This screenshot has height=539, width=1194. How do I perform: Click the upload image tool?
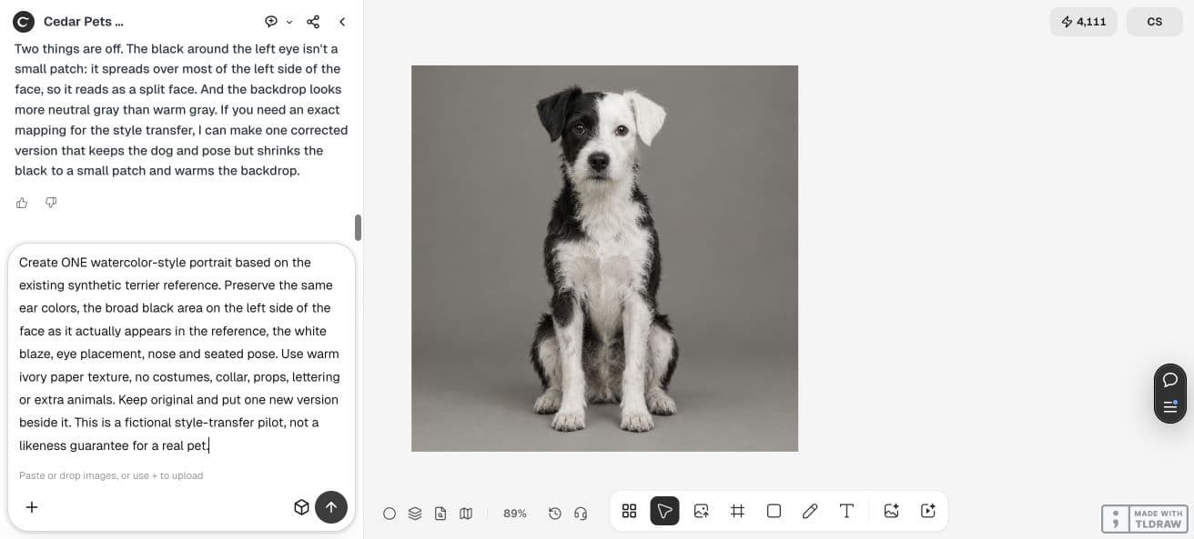(702, 511)
